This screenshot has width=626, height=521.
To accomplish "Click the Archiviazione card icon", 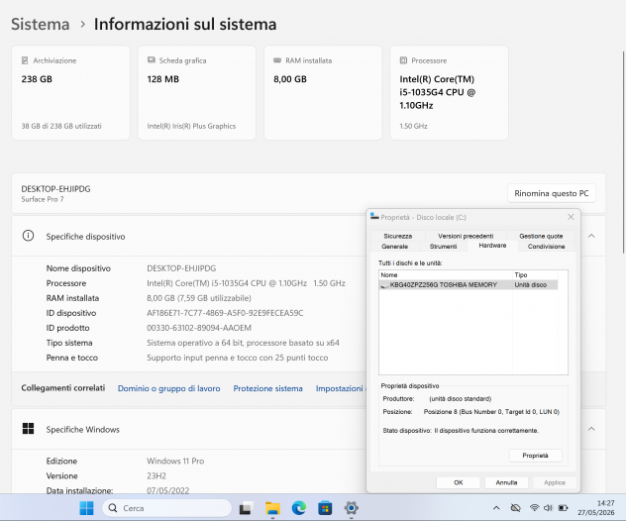I will coord(25,60).
